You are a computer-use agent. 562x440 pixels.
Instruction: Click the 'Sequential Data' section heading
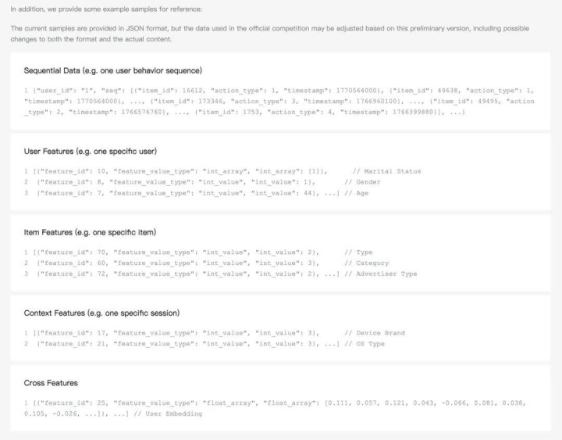click(113, 70)
